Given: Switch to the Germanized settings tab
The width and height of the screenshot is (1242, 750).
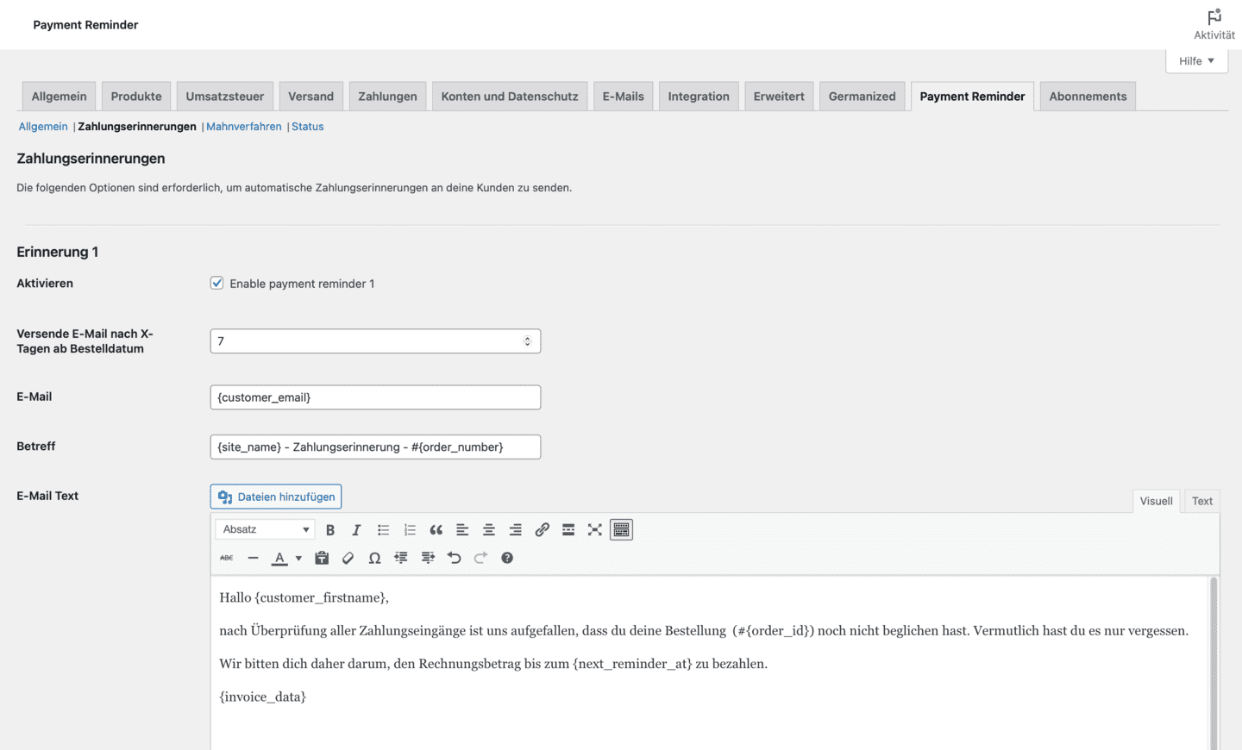Looking at the screenshot, I should [862, 97].
